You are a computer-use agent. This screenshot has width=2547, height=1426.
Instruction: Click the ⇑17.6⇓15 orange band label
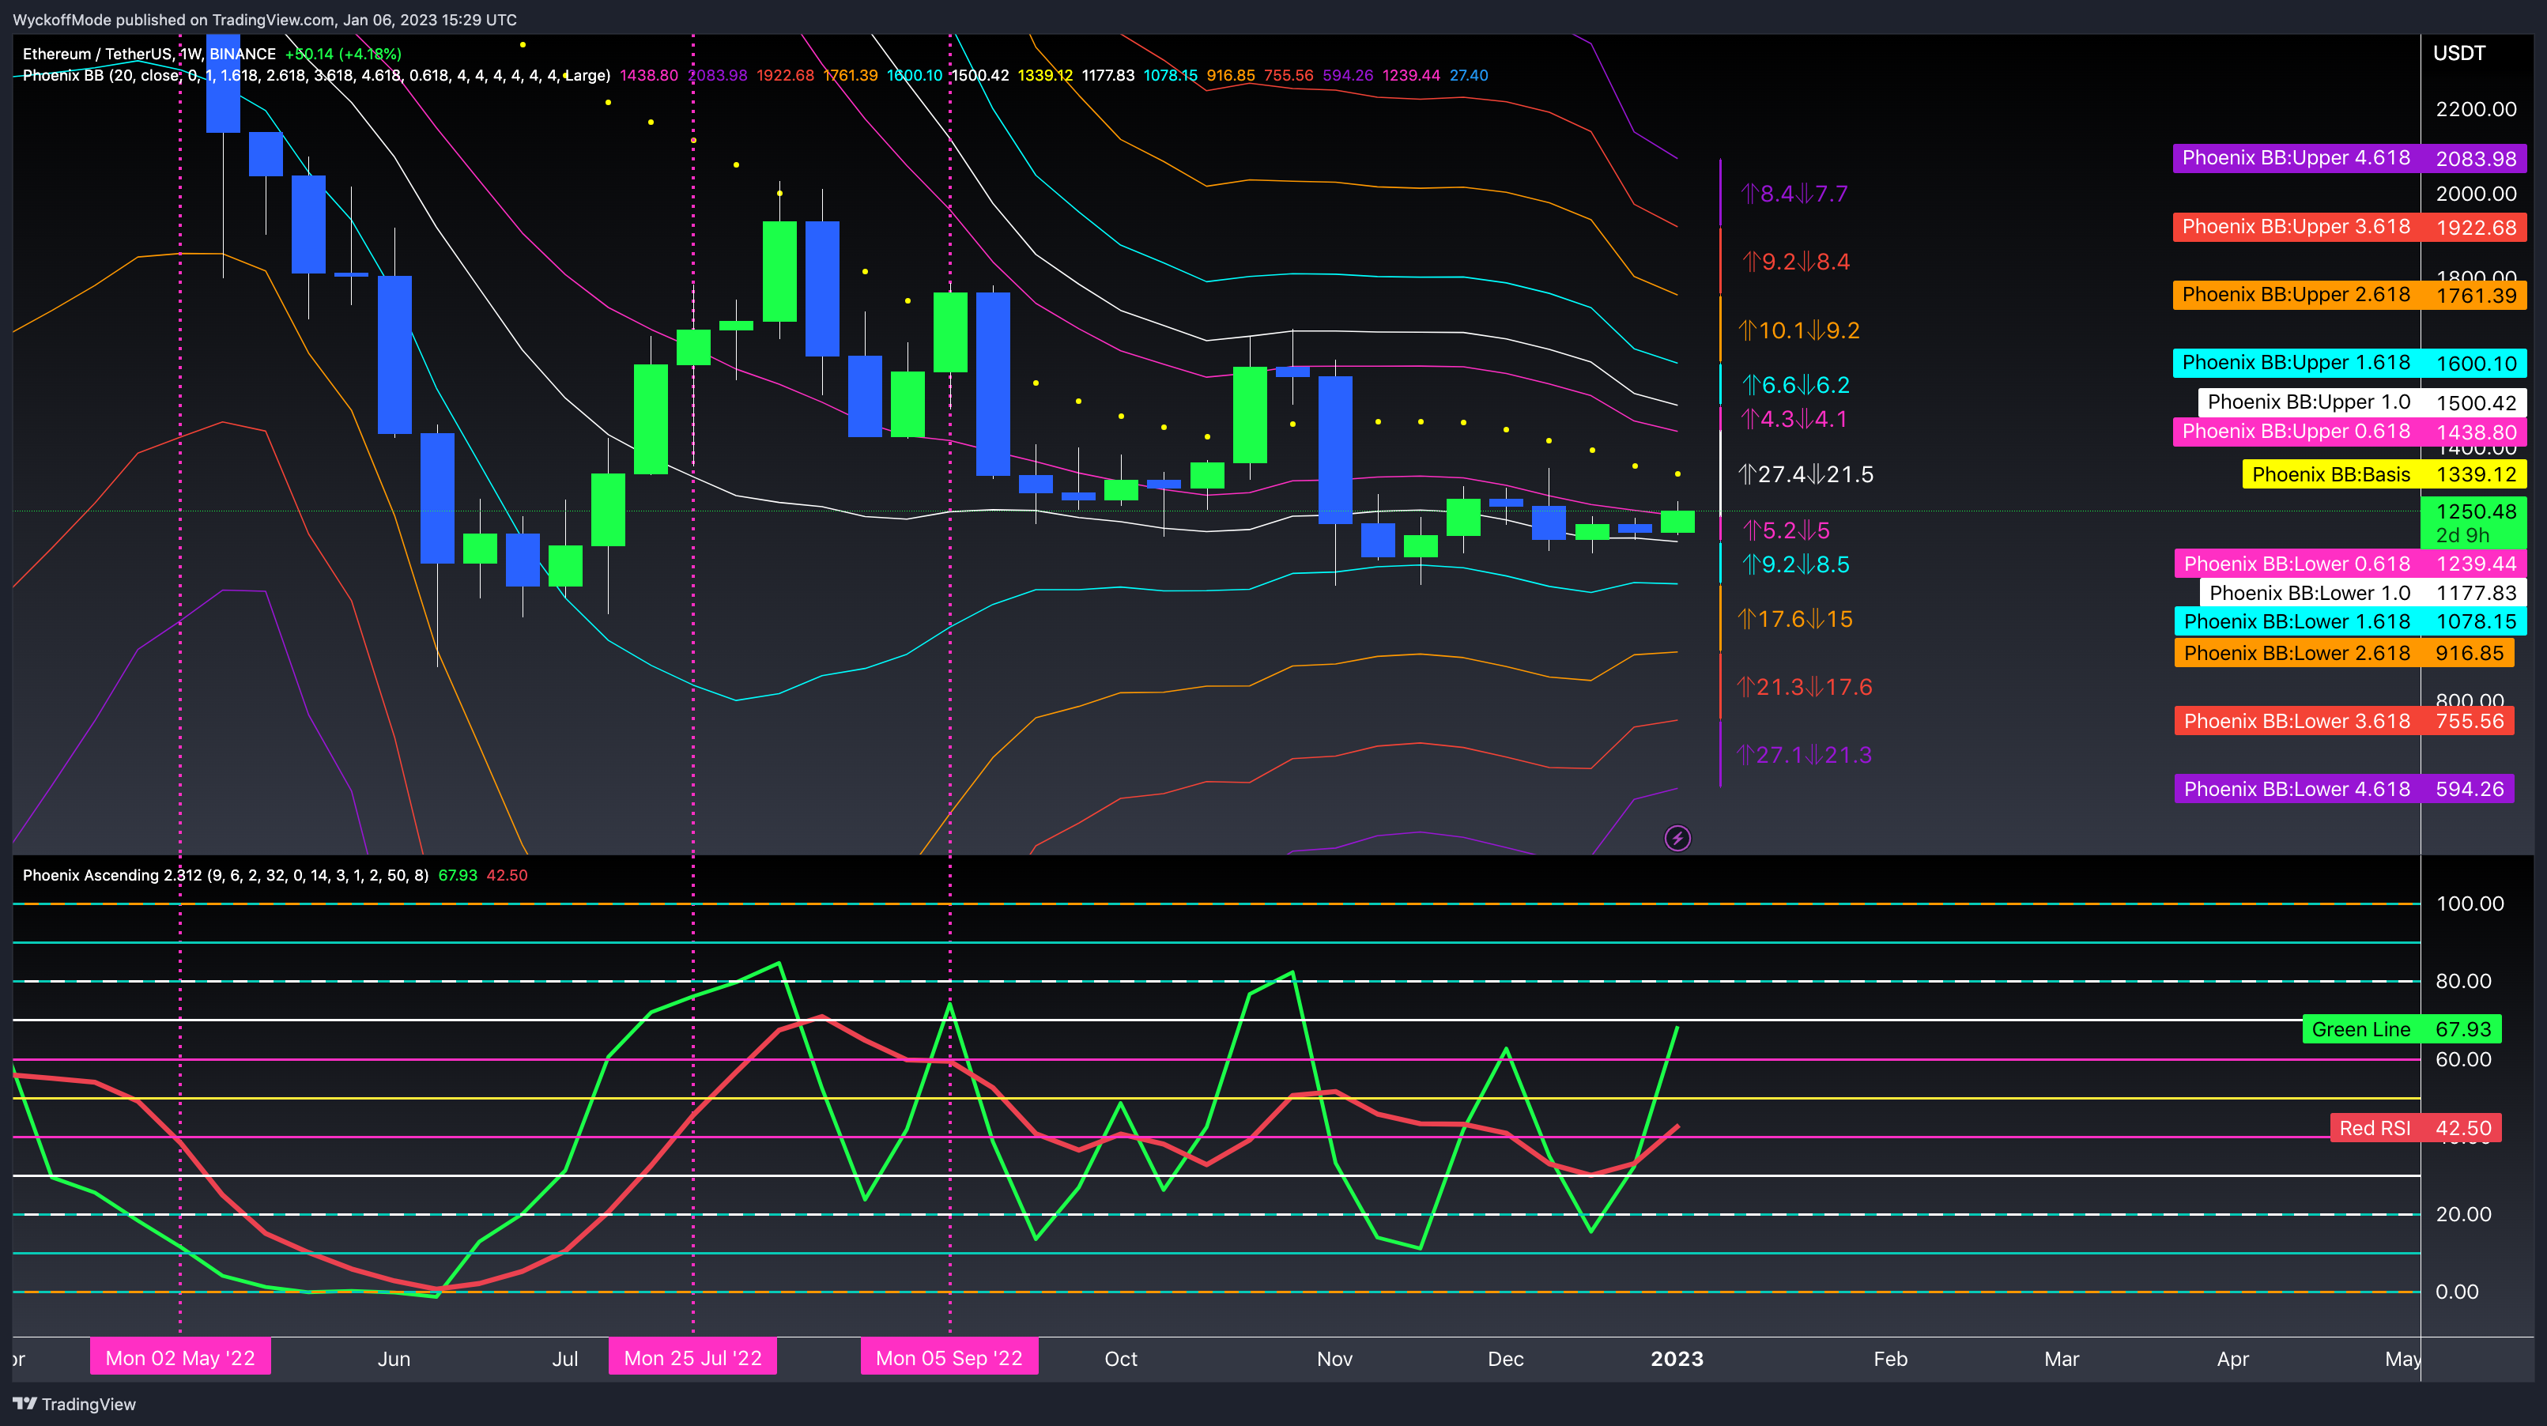click(x=1794, y=620)
